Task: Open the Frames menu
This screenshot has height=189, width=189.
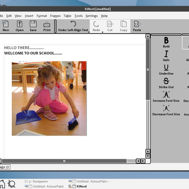Action: (55, 16)
